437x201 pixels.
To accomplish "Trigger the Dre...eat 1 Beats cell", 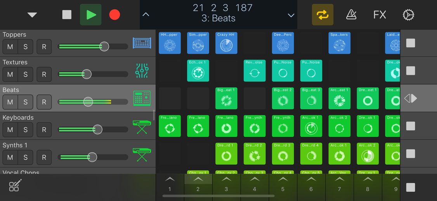I will click(x=368, y=98).
